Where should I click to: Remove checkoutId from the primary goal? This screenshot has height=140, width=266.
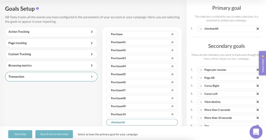coord(258,29)
